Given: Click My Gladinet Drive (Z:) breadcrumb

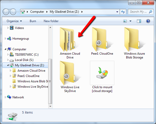Looking at the screenshot, I should tap(64, 12).
